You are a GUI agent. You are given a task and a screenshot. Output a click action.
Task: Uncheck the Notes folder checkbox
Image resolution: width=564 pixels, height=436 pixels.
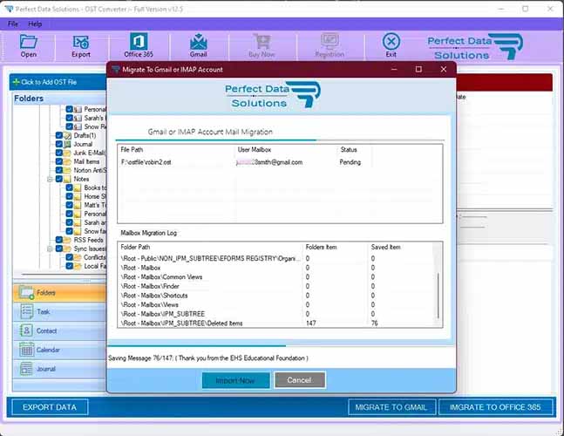coord(59,179)
